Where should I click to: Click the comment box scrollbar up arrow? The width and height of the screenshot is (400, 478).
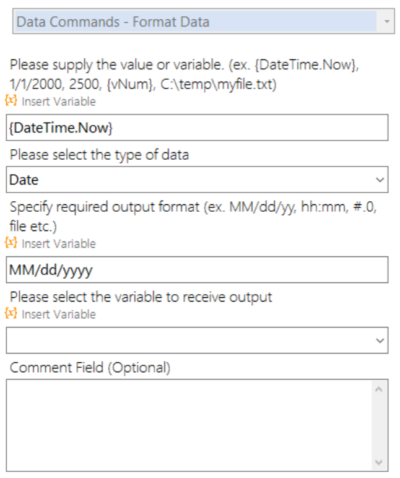click(379, 389)
